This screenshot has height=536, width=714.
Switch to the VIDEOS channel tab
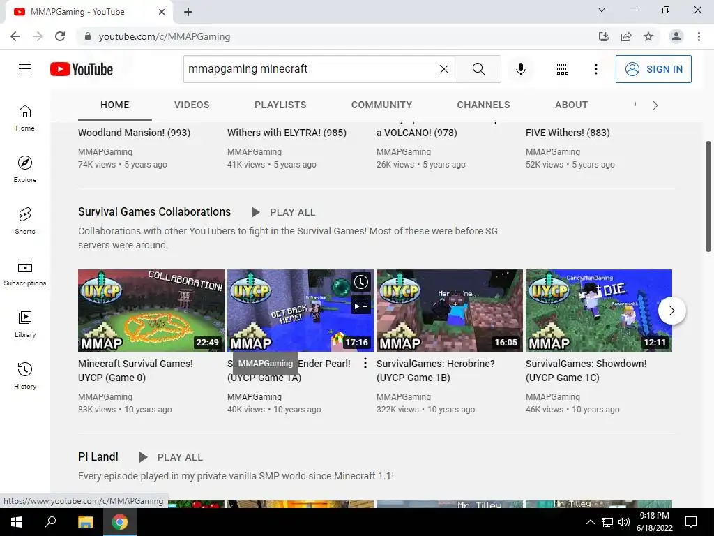(192, 105)
